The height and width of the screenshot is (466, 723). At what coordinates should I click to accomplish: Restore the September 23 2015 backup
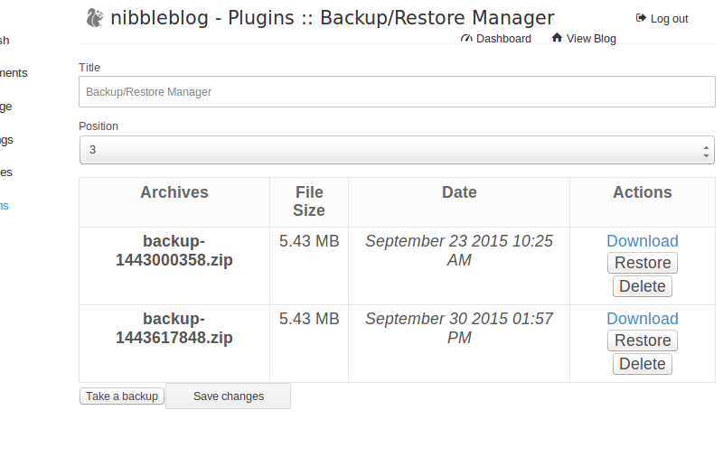[x=643, y=263]
